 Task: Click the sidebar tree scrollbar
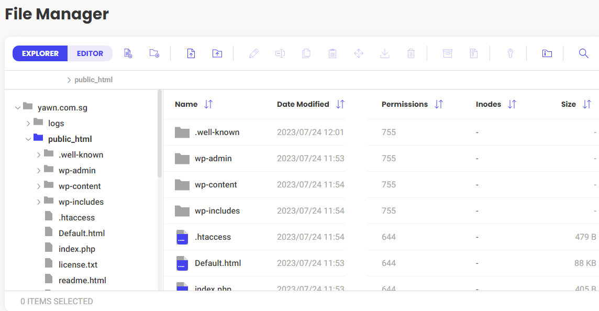(160, 134)
